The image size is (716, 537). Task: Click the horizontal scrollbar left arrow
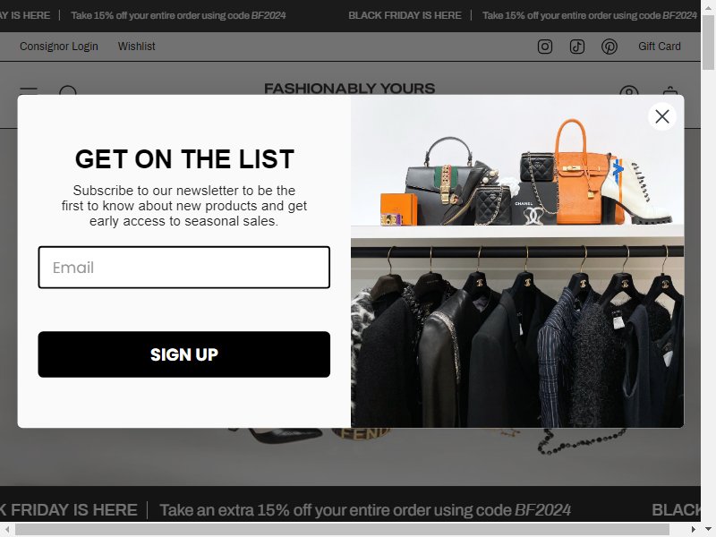click(7, 529)
